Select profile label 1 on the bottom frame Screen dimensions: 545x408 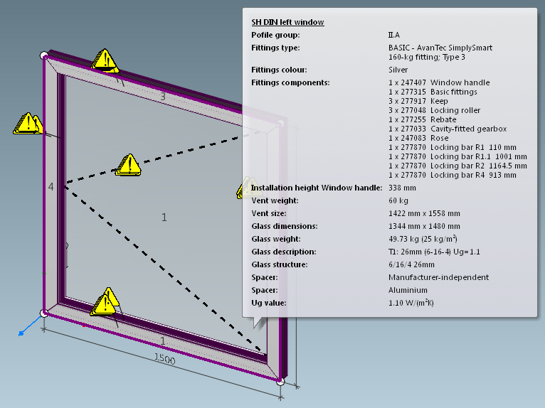[x=162, y=341]
